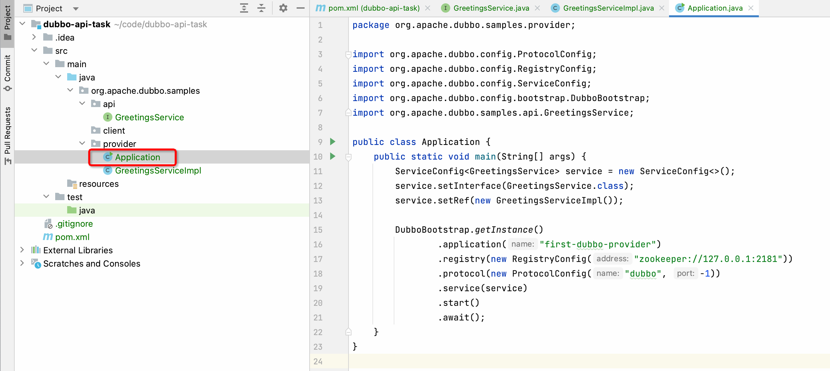
Task: Click the Expand All icon in Project panel
Action: tap(244, 8)
